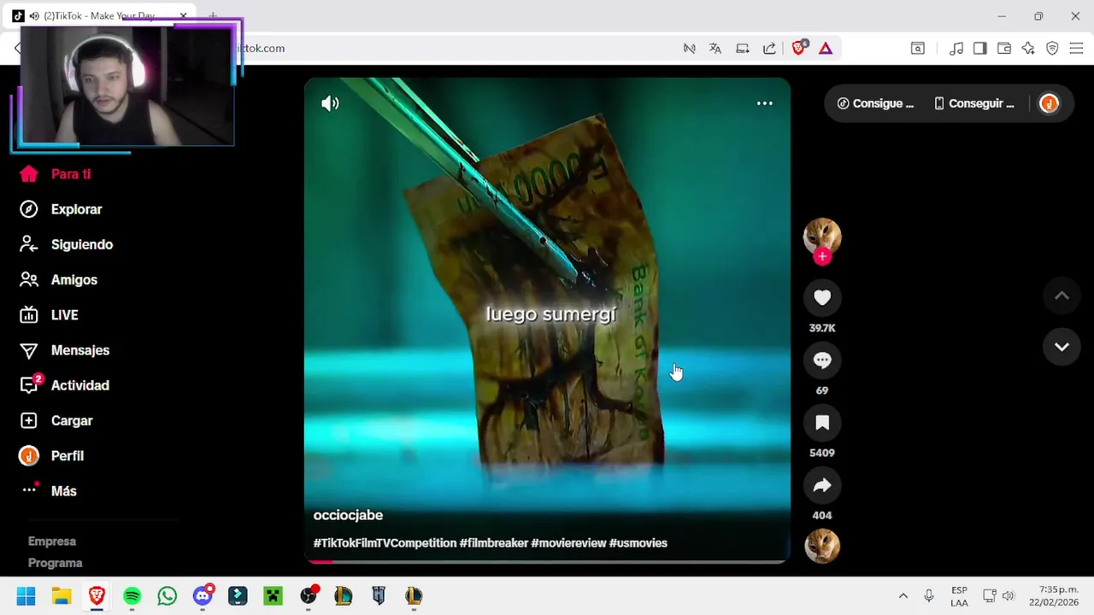Click the Programa footer link
This screenshot has width=1094, height=615.
point(55,563)
